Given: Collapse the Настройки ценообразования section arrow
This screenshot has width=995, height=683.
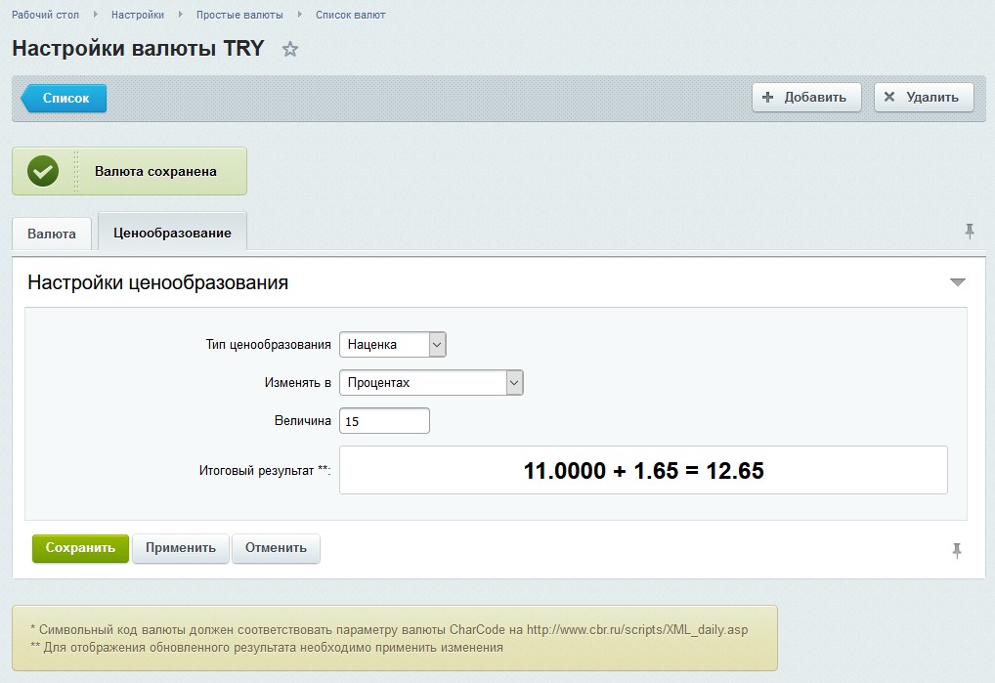Looking at the screenshot, I should [x=958, y=282].
